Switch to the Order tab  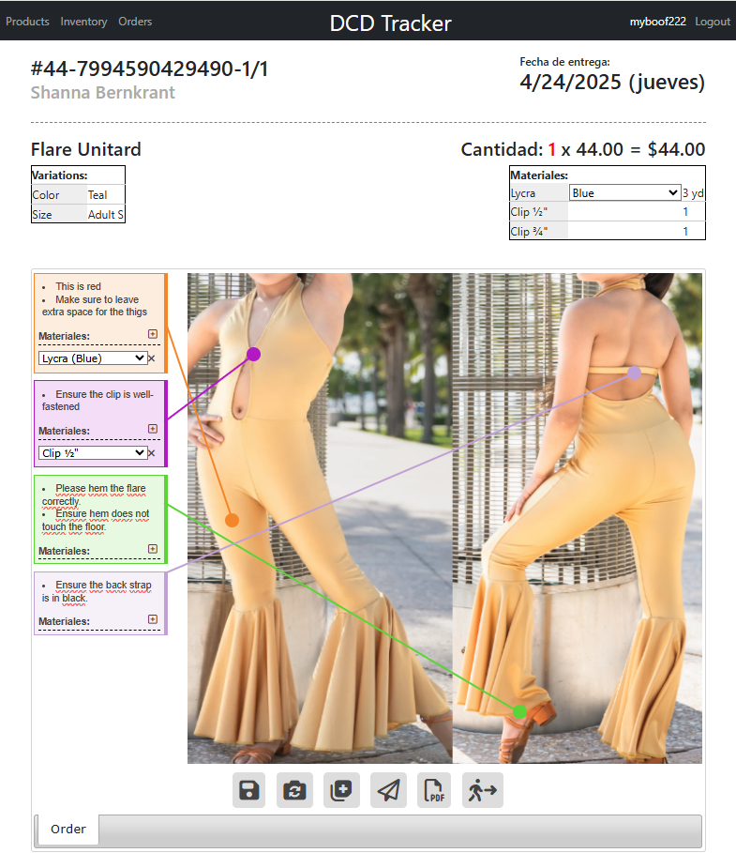[68, 830]
